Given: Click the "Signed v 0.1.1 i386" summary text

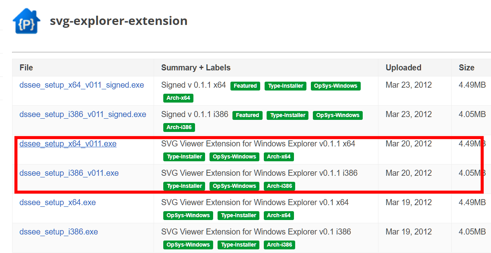Looking at the screenshot, I should pos(195,115).
